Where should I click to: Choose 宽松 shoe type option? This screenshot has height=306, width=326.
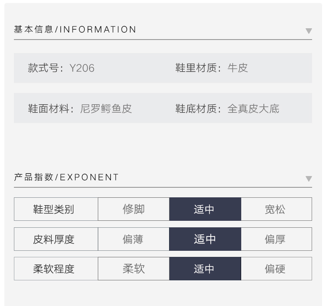pos(276,209)
